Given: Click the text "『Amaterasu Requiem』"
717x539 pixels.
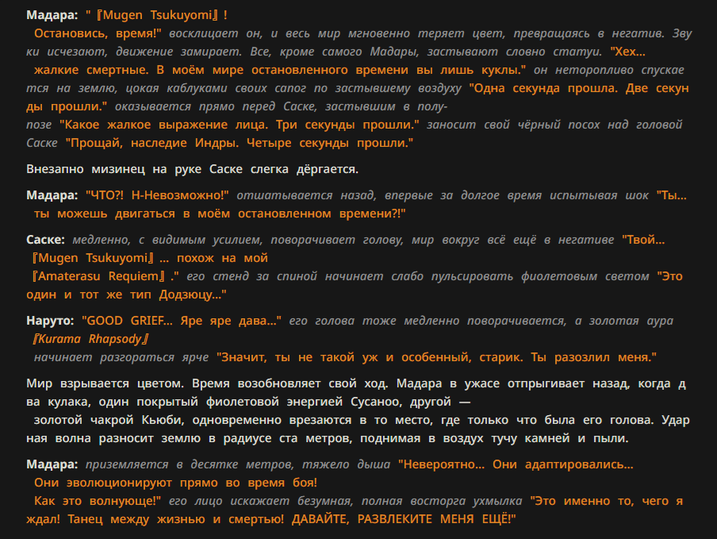Looking at the screenshot, I should click(x=98, y=276).
